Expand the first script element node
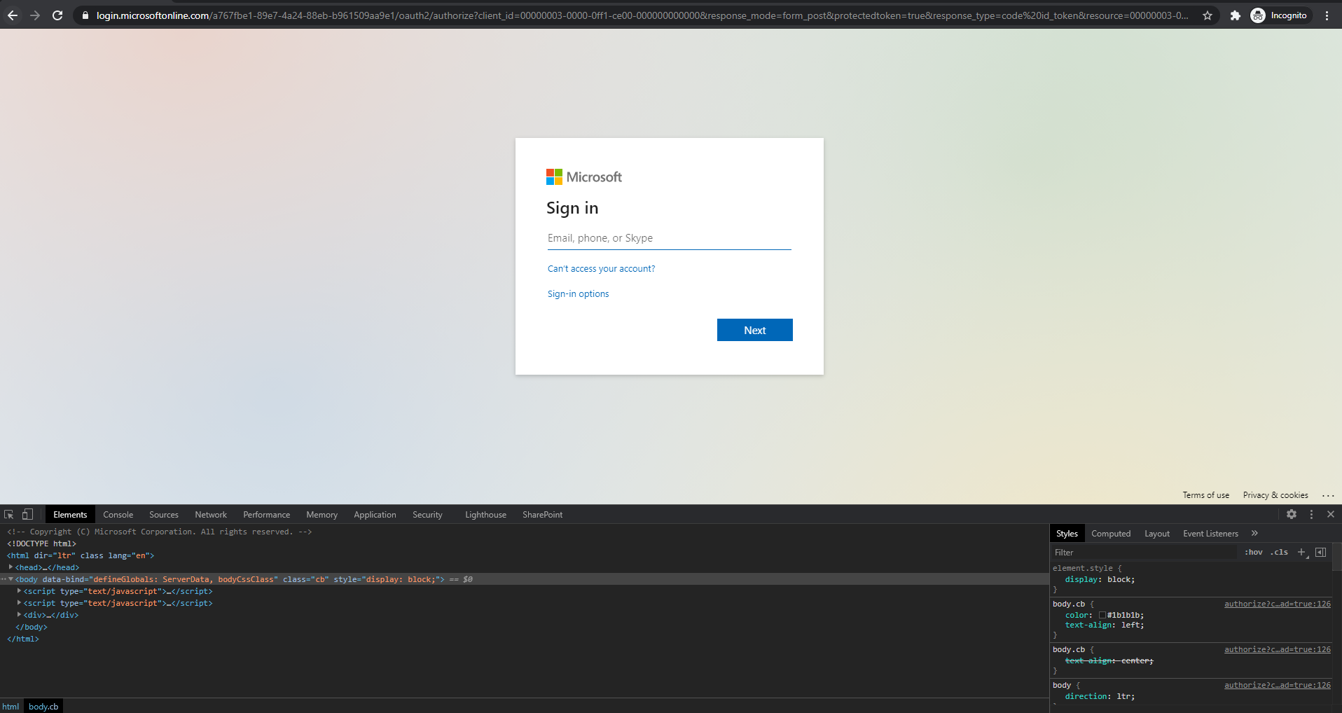Image resolution: width=1342 pixels, height=713 pixels. (x=19, y=590)
